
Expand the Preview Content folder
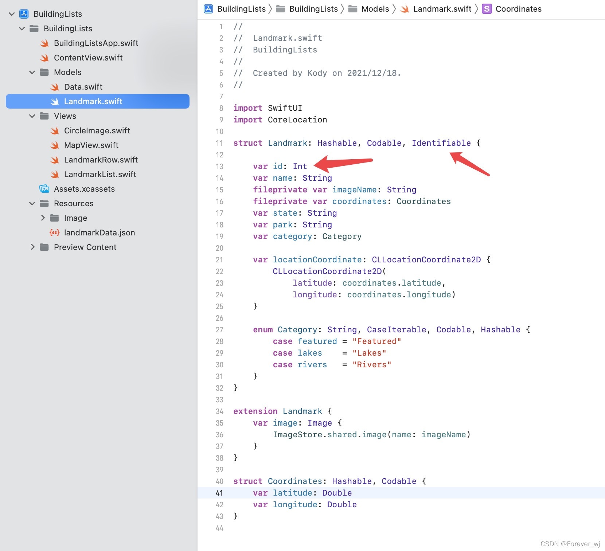tap(32, 247)
